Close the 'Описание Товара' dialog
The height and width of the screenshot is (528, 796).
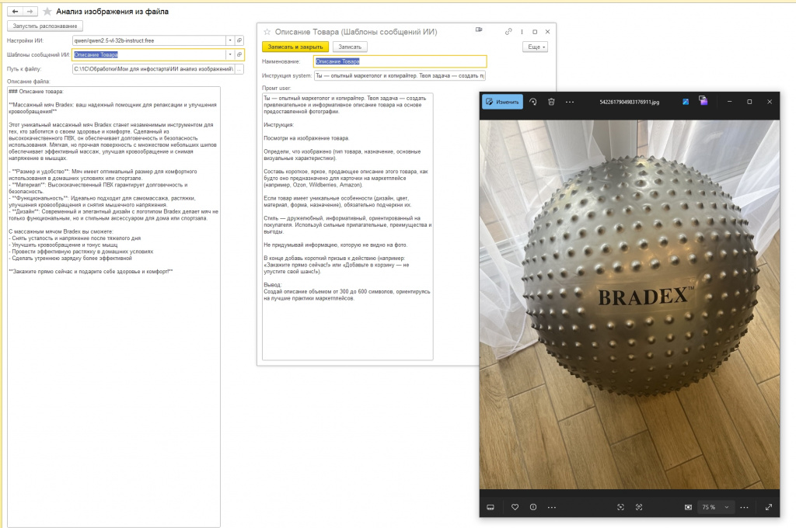[x=547, y=31]
